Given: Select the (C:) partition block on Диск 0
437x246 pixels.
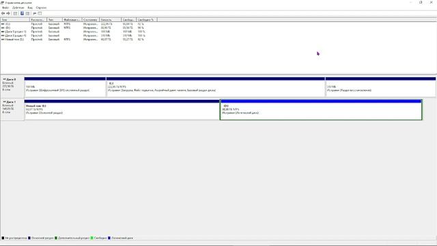Looking at the screenshot, I should 216,87.
